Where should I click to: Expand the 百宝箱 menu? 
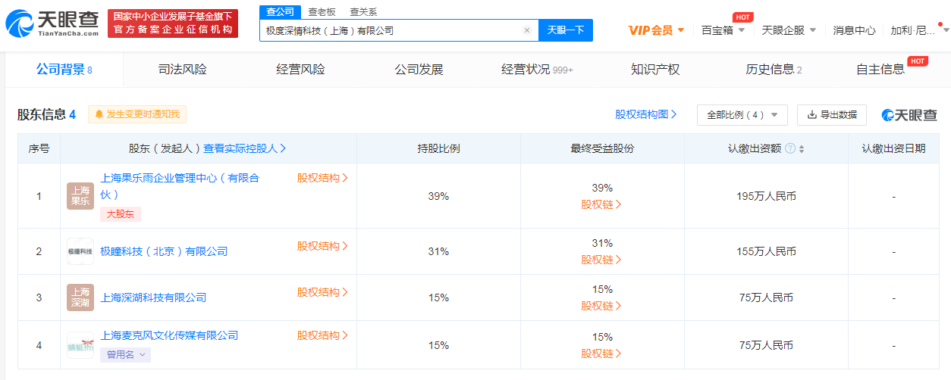coord(723,30)
